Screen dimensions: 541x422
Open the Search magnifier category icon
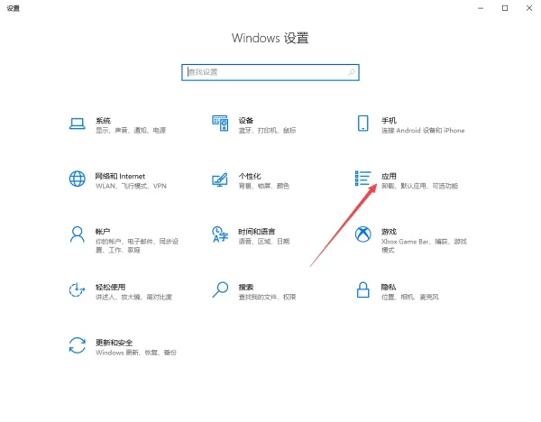coord(220,289)
